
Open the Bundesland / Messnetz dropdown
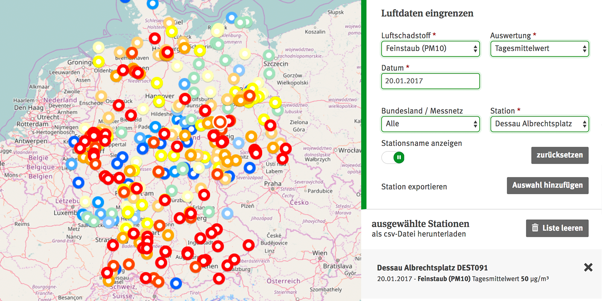click(430, 124)
